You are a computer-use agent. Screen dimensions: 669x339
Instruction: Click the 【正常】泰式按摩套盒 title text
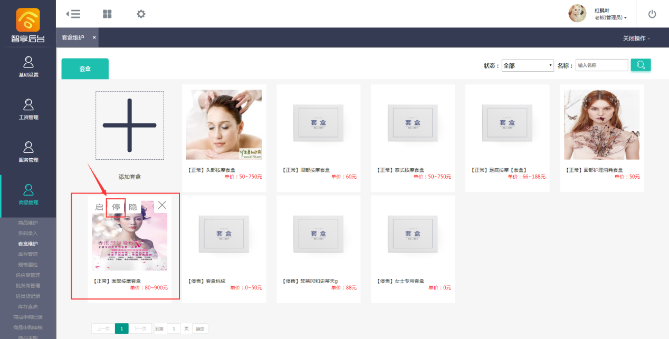click(400, 170)
